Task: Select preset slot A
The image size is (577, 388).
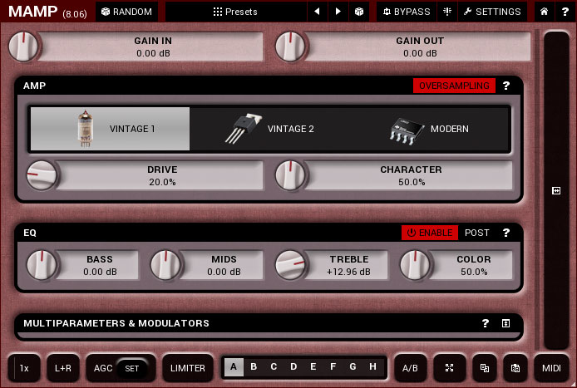Action: click(234, 367)
